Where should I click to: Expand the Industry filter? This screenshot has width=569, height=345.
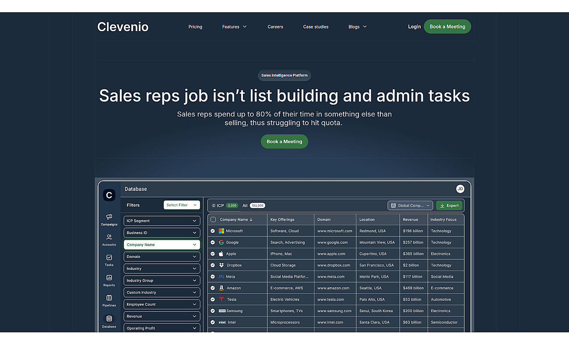tap(162, 268)
